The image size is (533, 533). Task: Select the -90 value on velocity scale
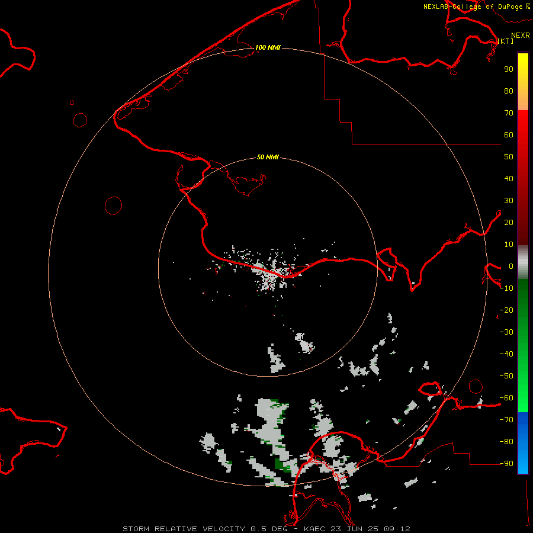click(506, 464)
